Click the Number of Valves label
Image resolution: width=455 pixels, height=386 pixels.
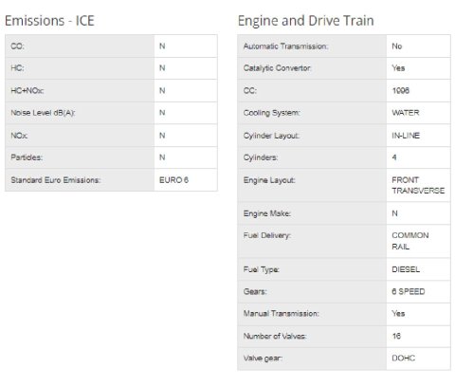click(275, 336)
